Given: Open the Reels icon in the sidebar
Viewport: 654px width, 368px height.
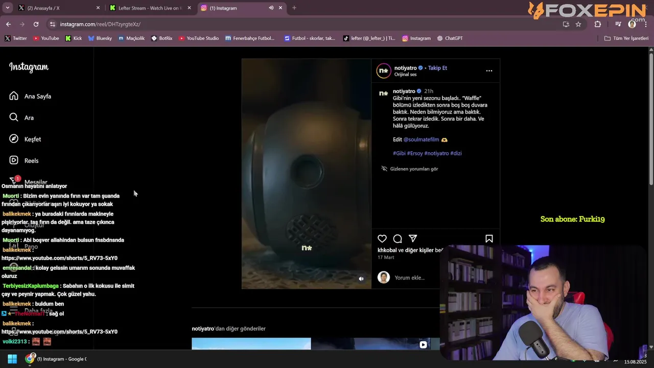Looking at the screenshot, I should (14, 160).
